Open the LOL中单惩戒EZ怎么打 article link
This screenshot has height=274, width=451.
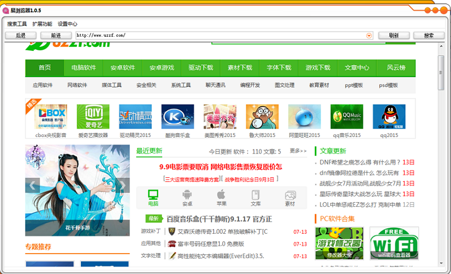tap(360, 205)
